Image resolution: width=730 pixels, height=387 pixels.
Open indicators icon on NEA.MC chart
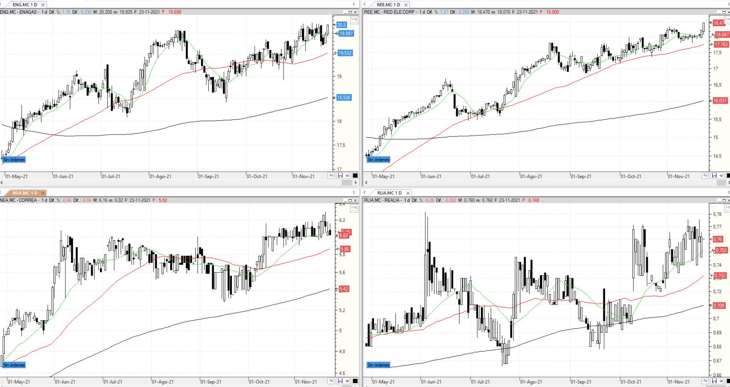(332, 381)
